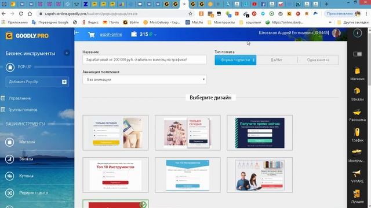This screenshot has width=371, height=208.
Task: Select the Форма подписки popup type
Action: click(x=235, y=60)
